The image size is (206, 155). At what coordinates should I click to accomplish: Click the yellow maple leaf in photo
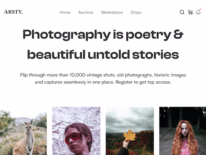[x=130, y=135]
